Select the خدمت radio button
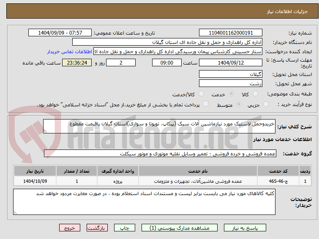 click(231, 94)
